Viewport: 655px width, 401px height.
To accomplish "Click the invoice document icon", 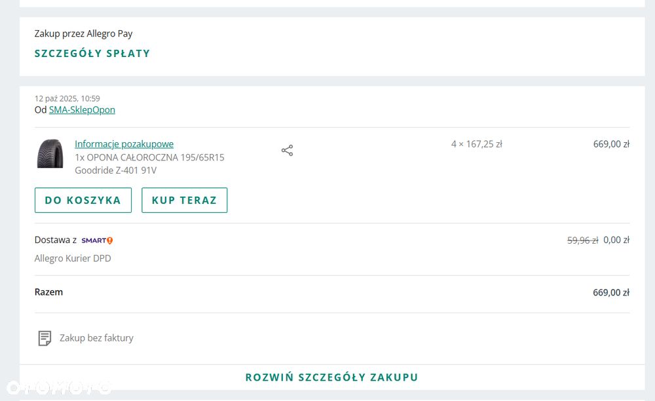I will pyautogui.click(x=45, y=338).
